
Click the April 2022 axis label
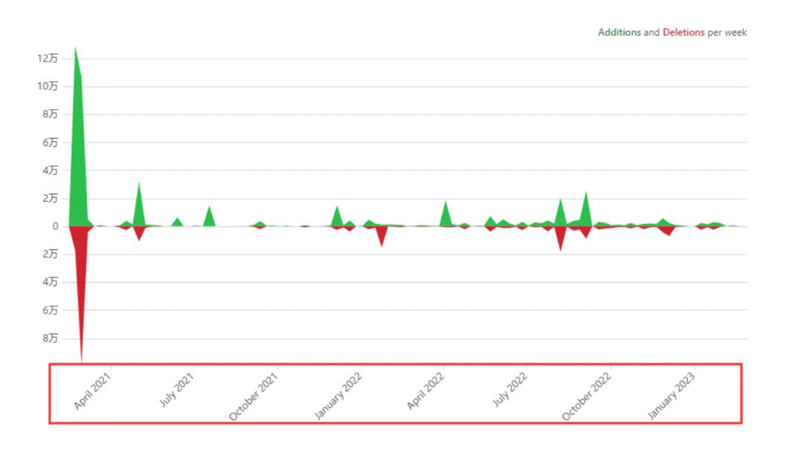pos(426,391)
